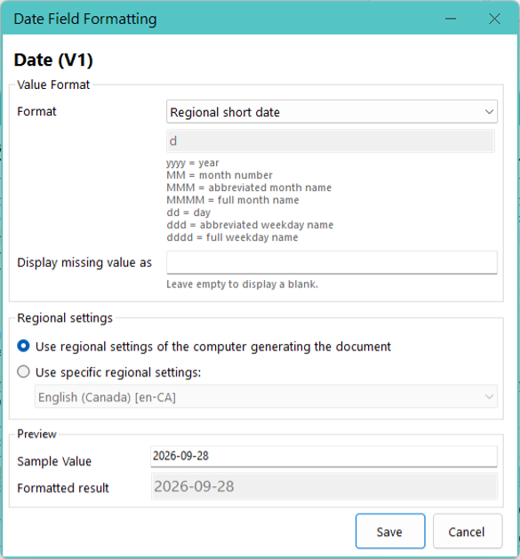The width and height of the screenshot is (520, 559).
Task: Click the 'ddd = abbreviated weekday name' hint
Action: click(250, 225)
